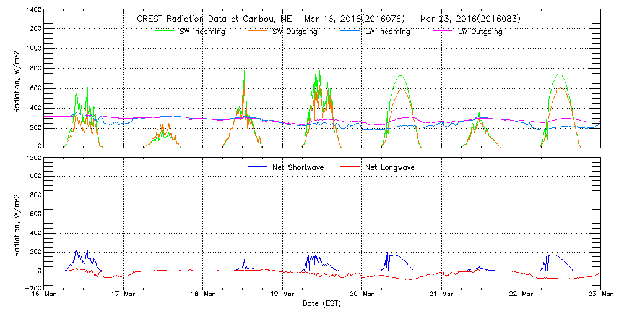Click the CREST Radiation Data chart title
619x309 pixels.
click(x=329, y=19)
